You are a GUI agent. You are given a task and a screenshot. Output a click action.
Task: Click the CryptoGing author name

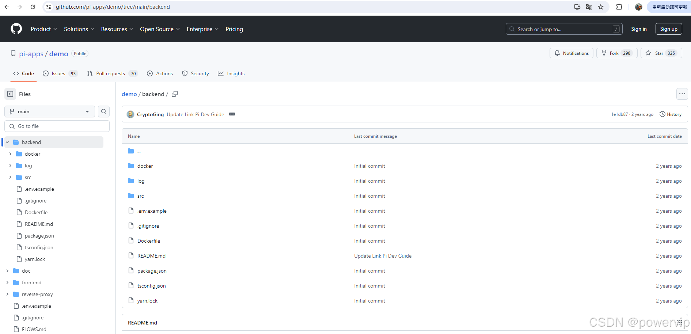(x=151, y=114)
